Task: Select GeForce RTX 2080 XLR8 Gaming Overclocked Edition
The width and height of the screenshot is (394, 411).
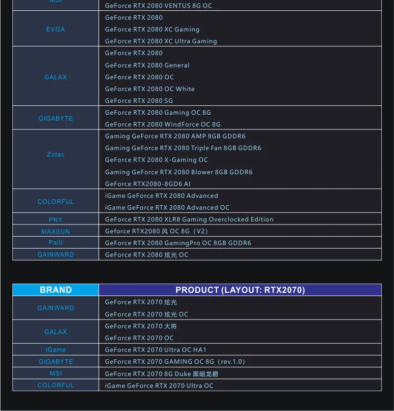Action: coord(189,219)
